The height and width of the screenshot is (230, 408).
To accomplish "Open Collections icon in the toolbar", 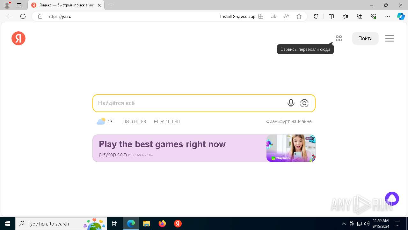I will coord(360,16).
